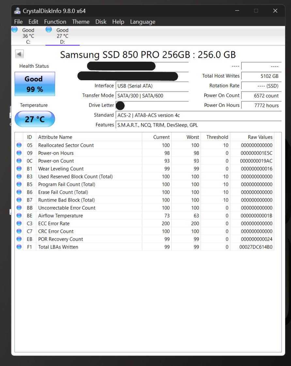Click the Total Host Writes value 5102 GB
The image size is (291, 366).
[x=261, y=76]
